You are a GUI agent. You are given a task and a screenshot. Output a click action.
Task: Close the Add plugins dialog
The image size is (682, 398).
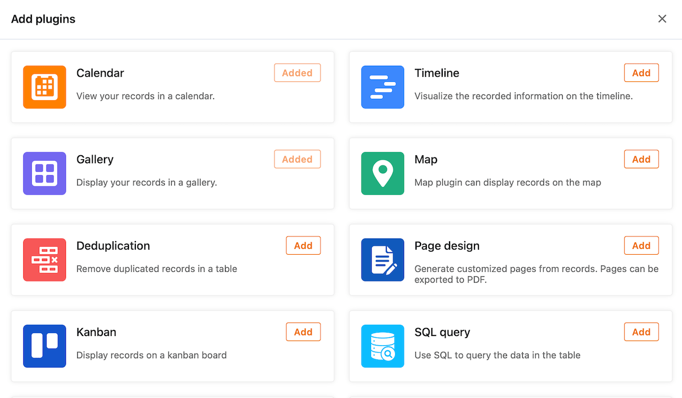[x=662, y=19]
